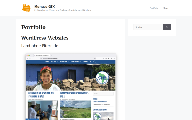Click the bookmark star in address bar

[x=95, y=59]
